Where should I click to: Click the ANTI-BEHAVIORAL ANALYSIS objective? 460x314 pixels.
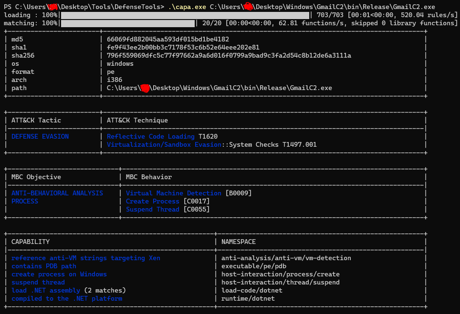[x=57, y=193]
